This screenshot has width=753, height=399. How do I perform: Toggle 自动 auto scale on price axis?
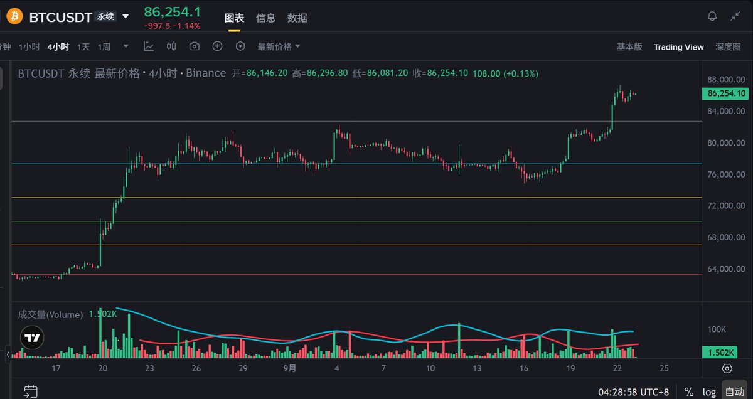[734, 392]
